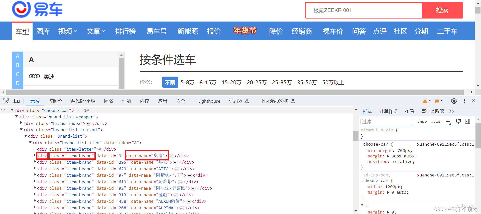Open the 事件监听器 pane tab
Viewport: 481px width, 214px height.
[433, 111]
